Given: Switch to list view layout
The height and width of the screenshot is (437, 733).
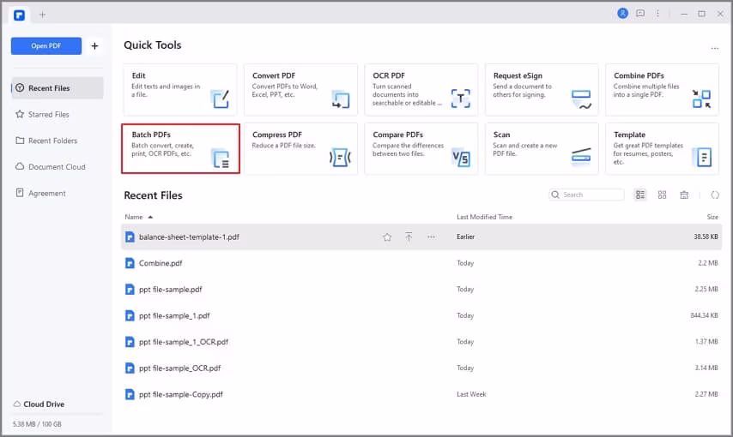Looking at the screenshot, I should [x=640, y=195].
